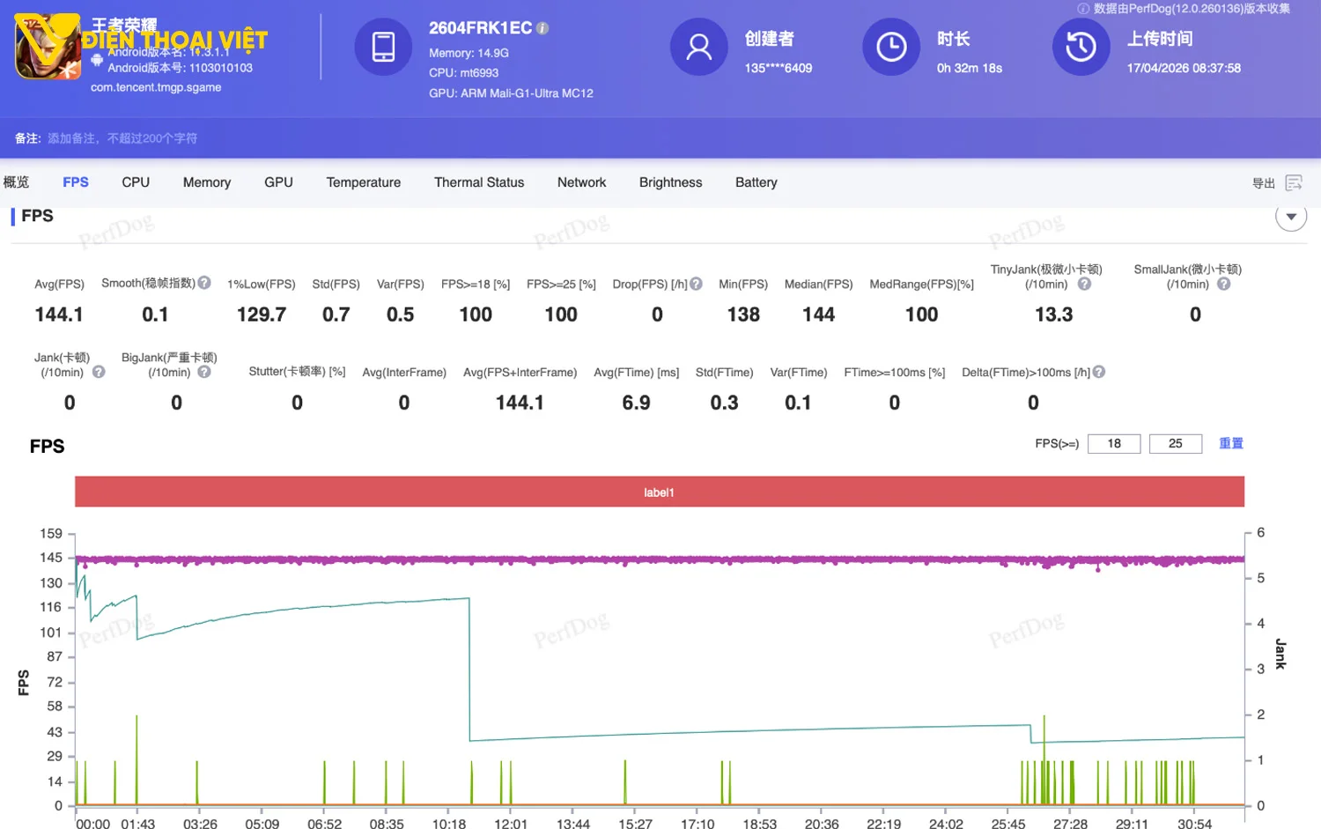Edit the FPS threshold field showing 25
Image resolution: width=1321 pixels, height=829 pixels.
pyautogui.click(x=1175, y=443)
